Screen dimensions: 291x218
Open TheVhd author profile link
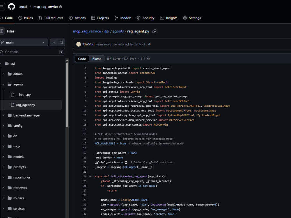click(88, 44)
